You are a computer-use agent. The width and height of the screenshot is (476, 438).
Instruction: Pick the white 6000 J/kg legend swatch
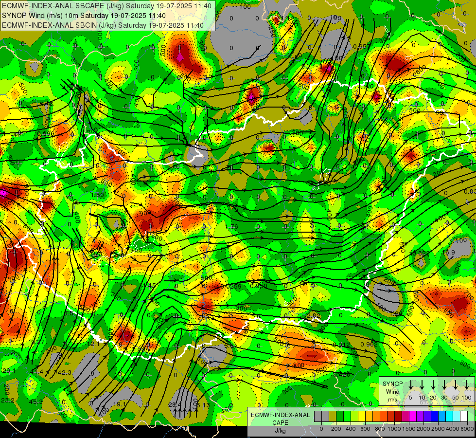(x=463, y=416)
